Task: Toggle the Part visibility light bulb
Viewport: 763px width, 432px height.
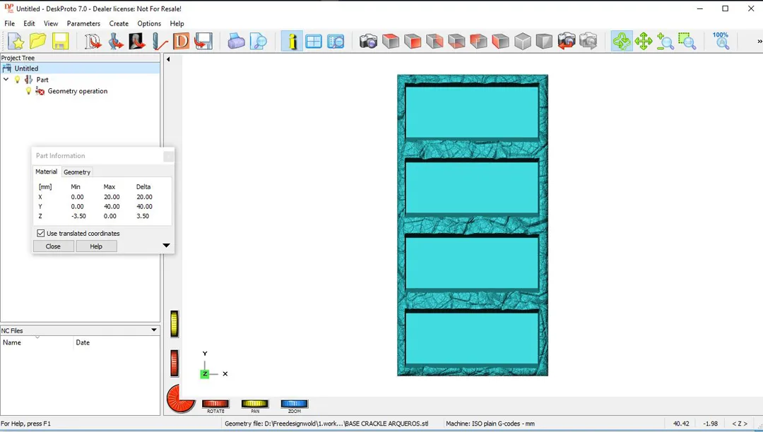Action: [18, 79]
